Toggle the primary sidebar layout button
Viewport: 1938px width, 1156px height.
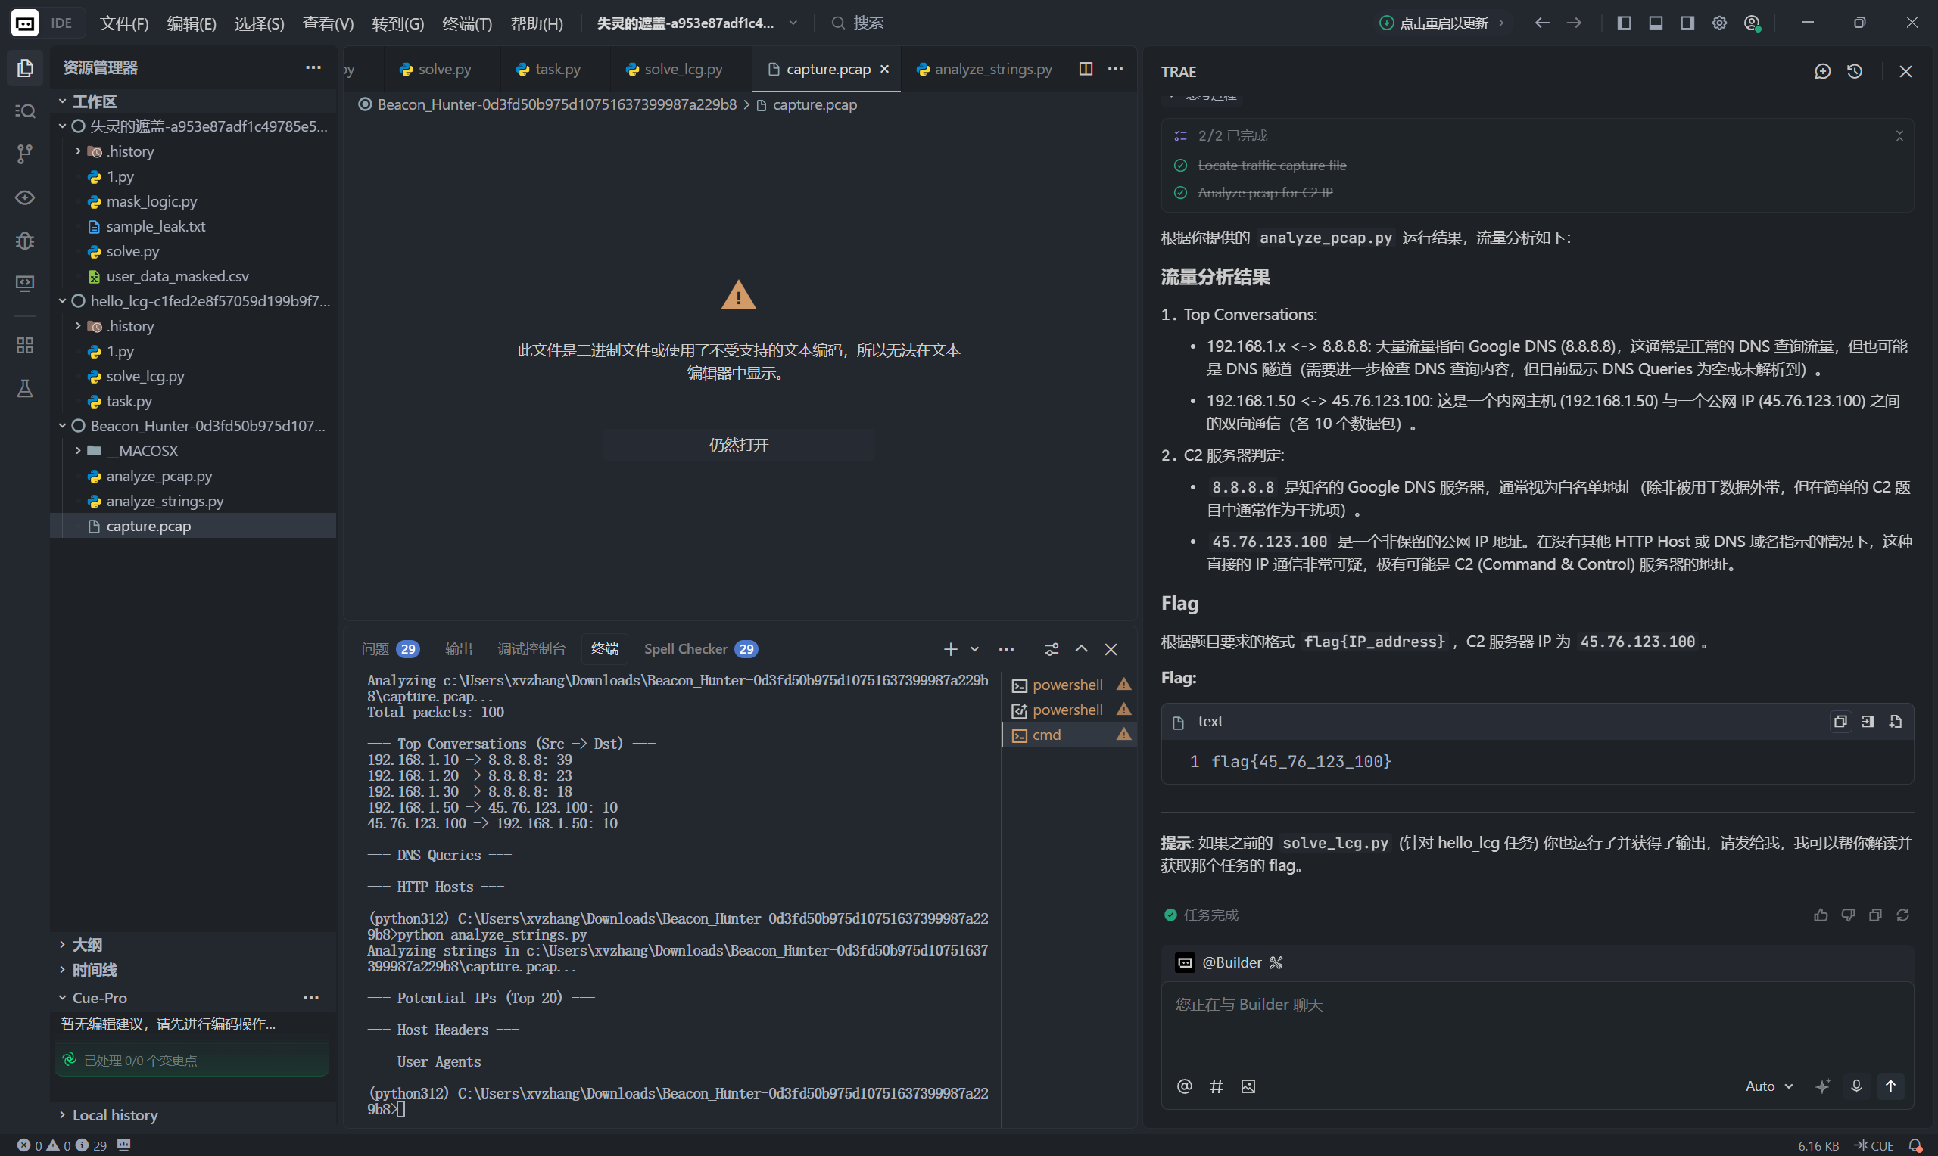tap(1624, 23)
